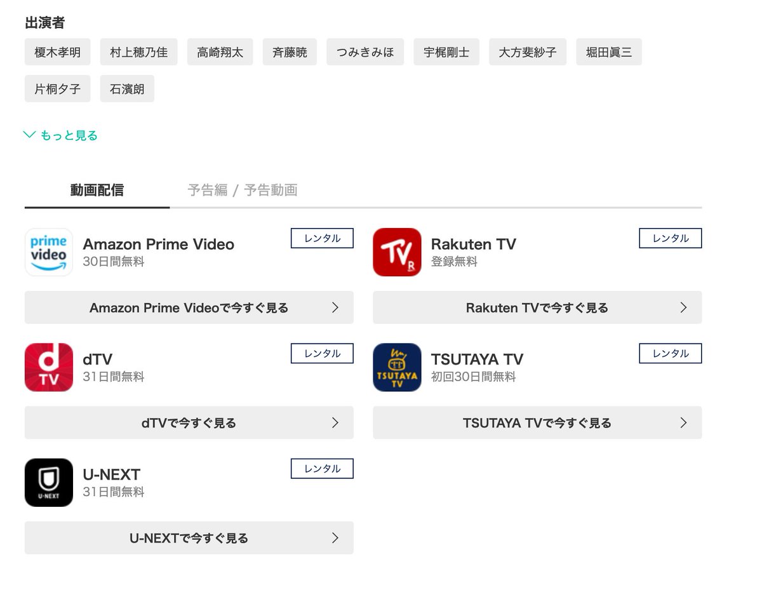The image size is (762, 592).
Task: Click the dTV red logo icon
Action: point(49,367)
